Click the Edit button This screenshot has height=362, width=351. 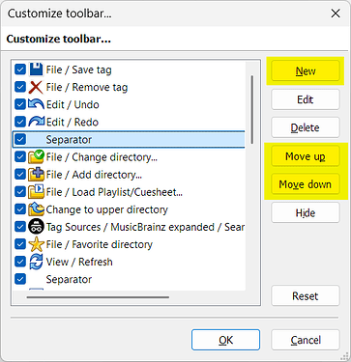(x=306, y=99)
